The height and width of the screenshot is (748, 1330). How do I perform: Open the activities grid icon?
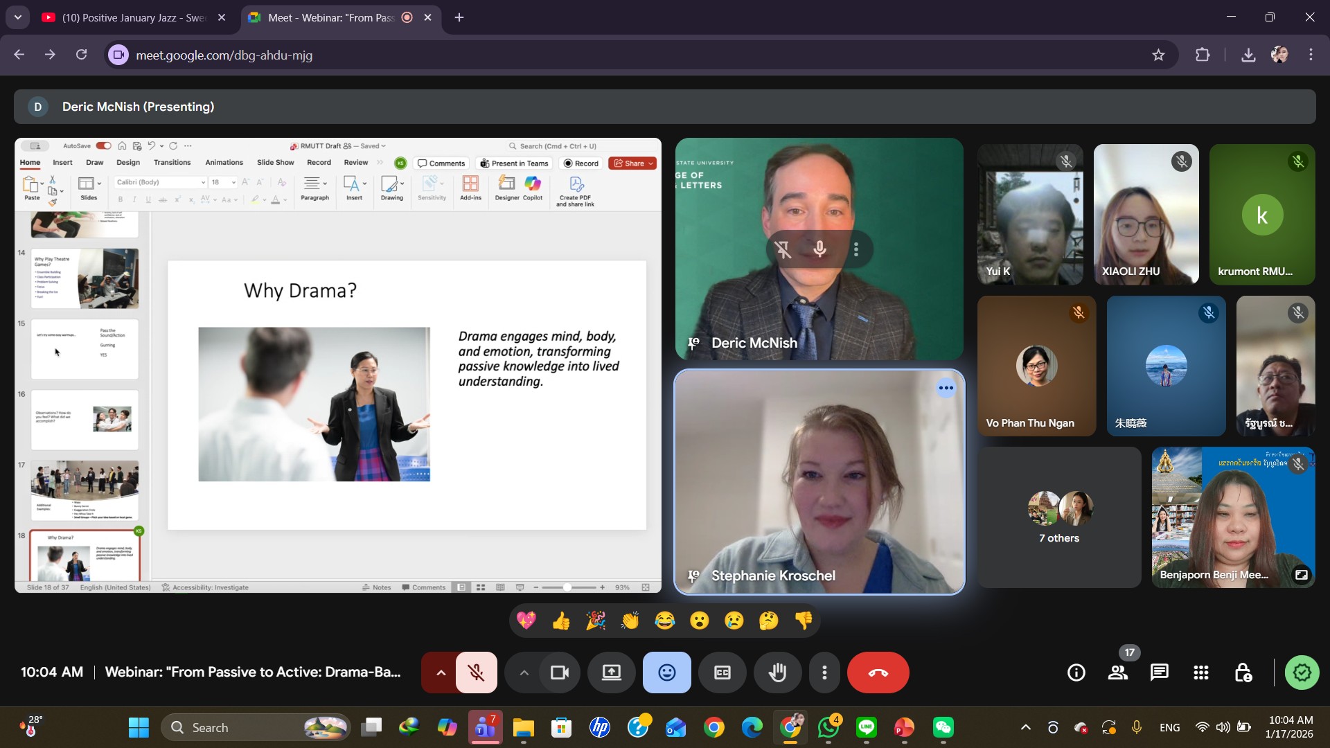click(x=1200, y=672)
